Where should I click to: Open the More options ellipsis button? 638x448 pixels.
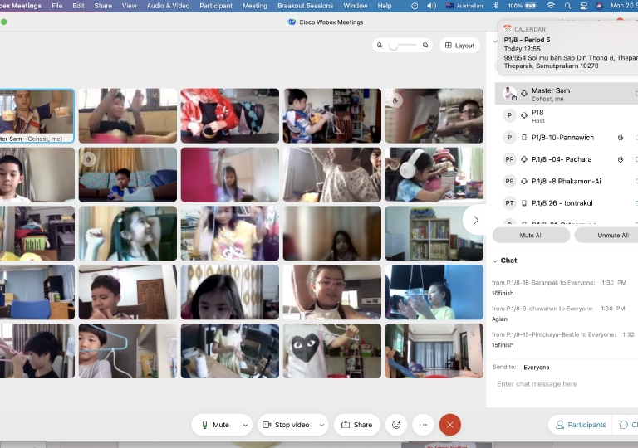click(x=423, y=425)
